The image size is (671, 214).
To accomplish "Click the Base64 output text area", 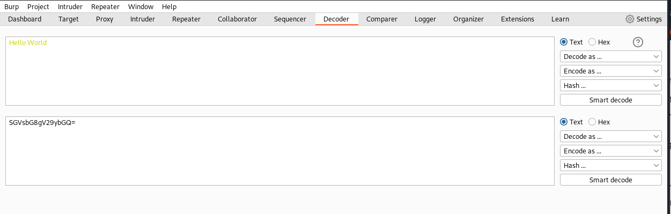I will click(279, 151).
